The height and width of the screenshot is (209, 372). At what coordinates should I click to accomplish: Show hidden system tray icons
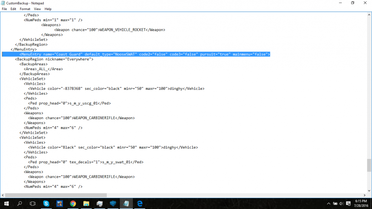point(328,203)
